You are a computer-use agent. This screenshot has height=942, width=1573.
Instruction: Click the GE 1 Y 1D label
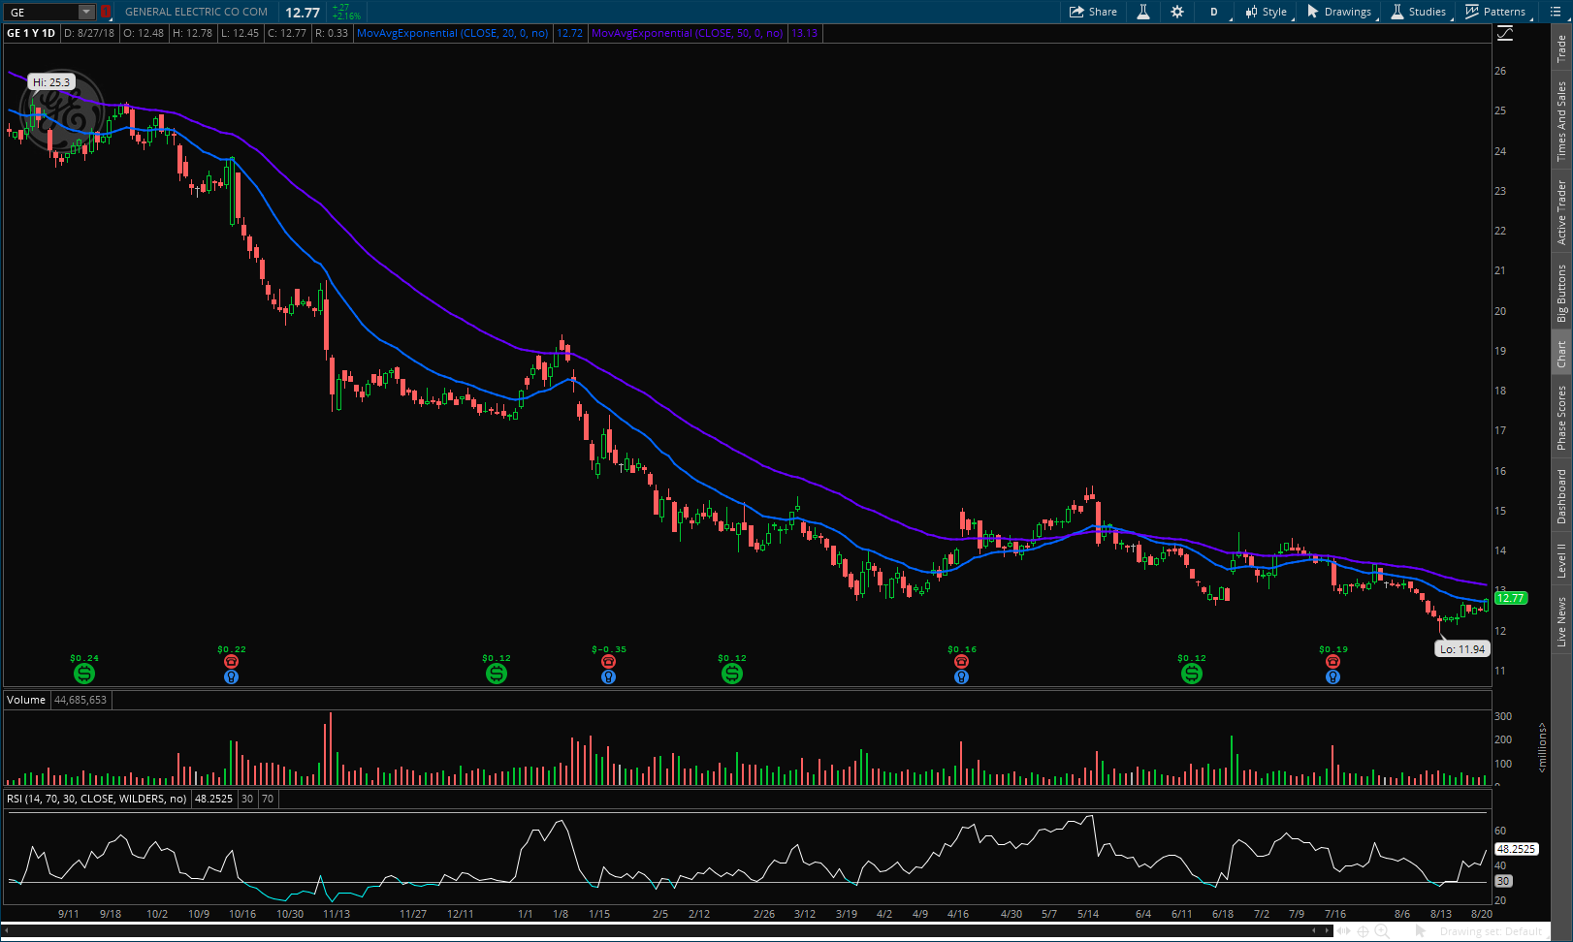[x=31, y=33]
